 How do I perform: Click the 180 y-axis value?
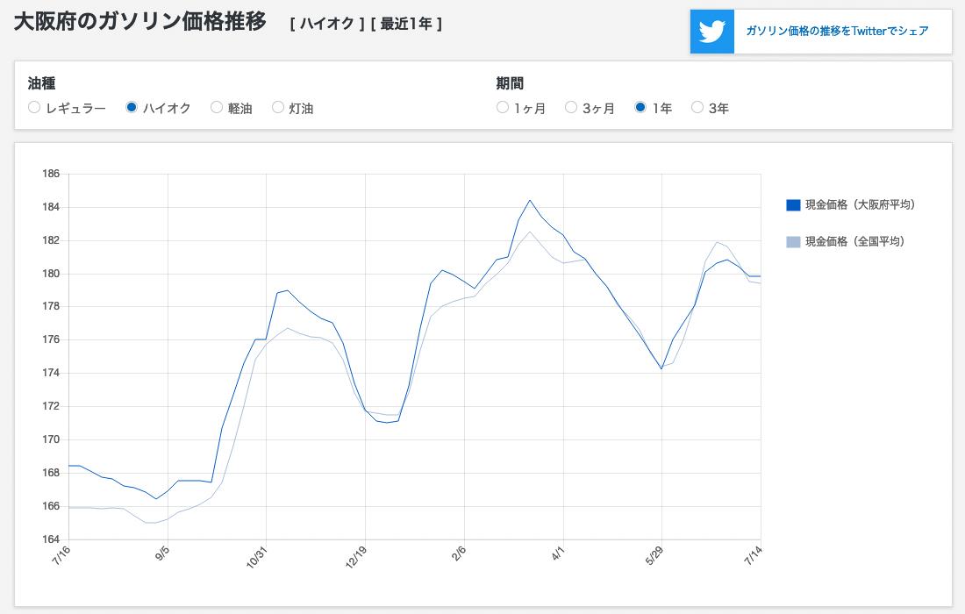pyautogui.click(x=51, y=274)
